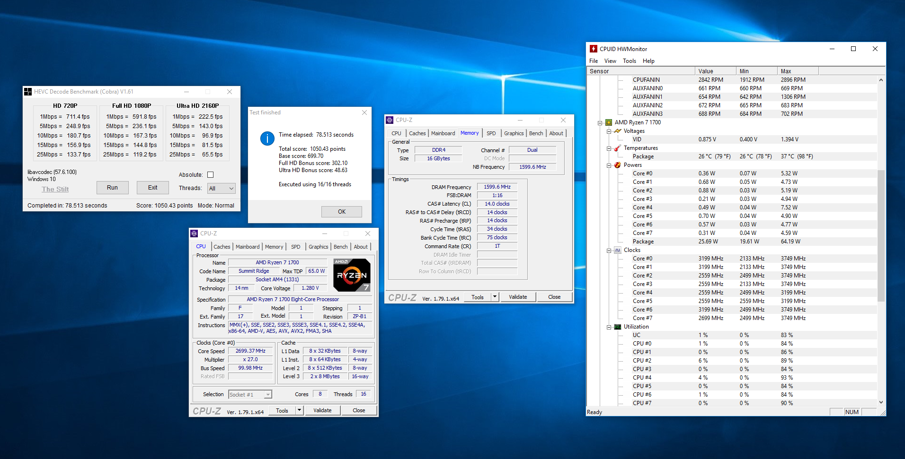The height and width of the screenshot is (459, 905).
Task: Click the Exit button in HEVC benchmark
Action: click(x=152, y=188)
